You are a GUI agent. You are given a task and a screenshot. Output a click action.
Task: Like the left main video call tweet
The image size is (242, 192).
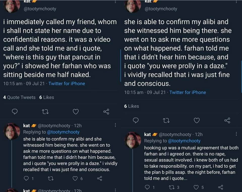(x=76, y=111)
